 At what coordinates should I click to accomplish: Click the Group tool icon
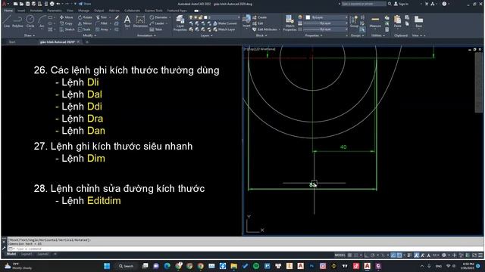354,21
